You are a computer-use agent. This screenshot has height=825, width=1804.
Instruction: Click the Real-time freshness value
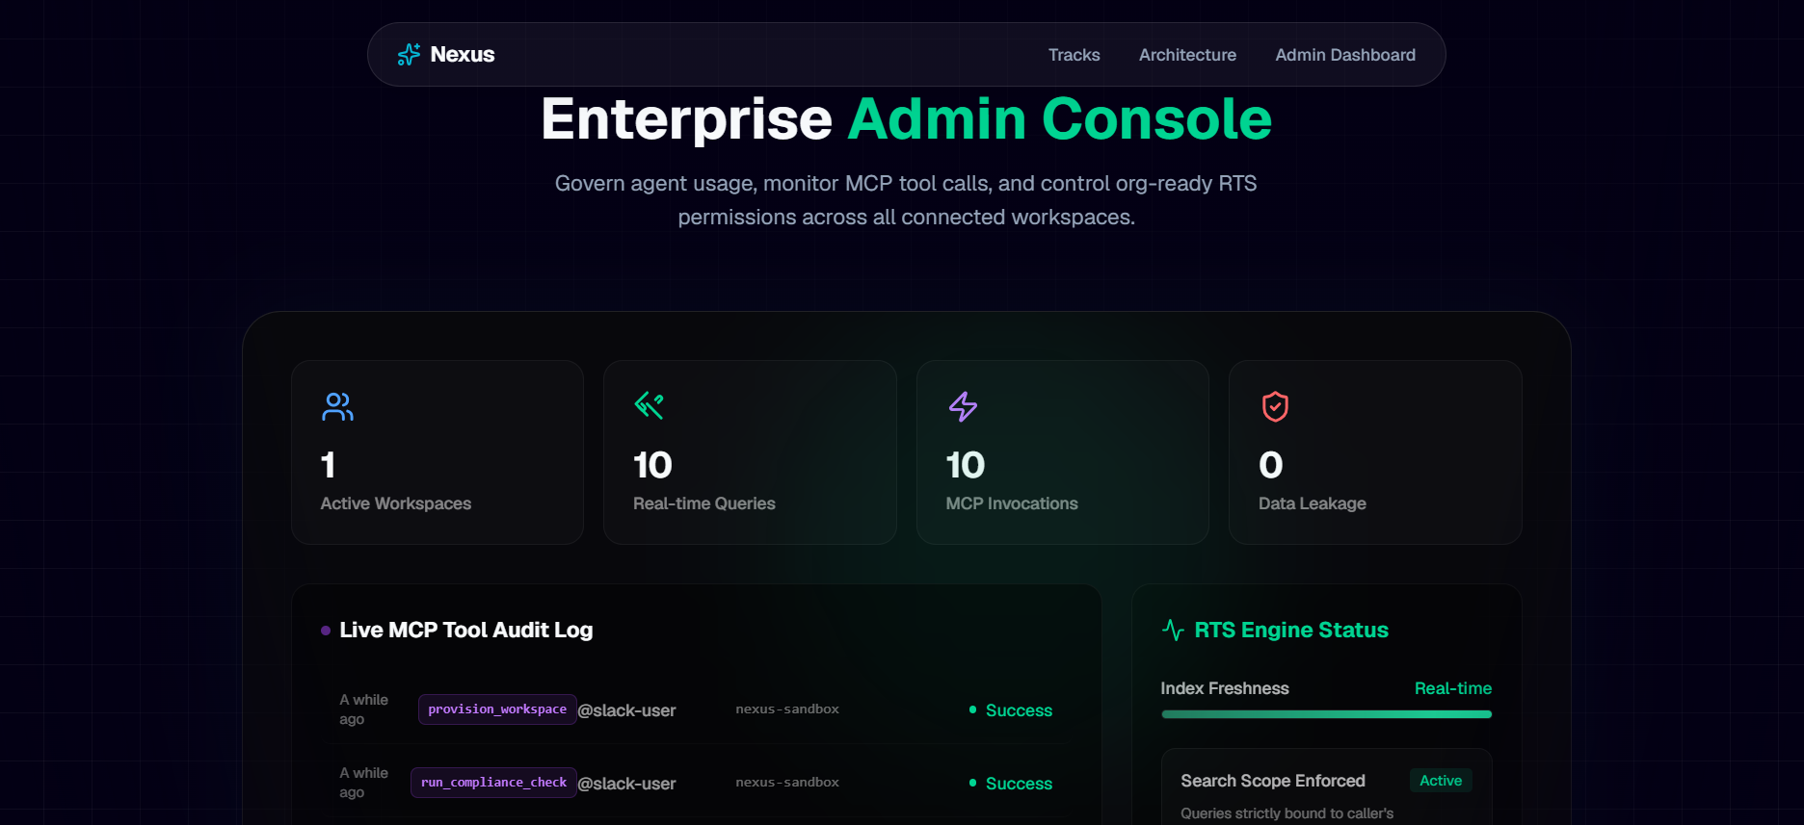click(1453, 688)
